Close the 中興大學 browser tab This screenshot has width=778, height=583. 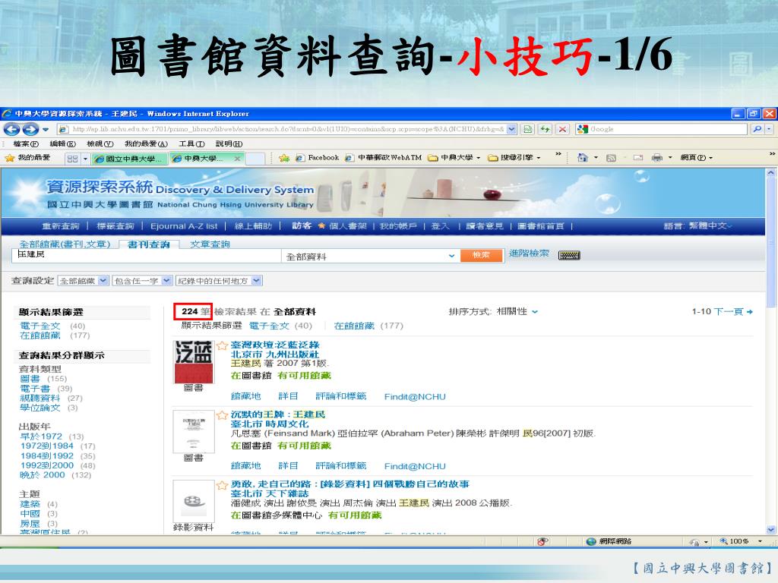[x=237, y=159]
